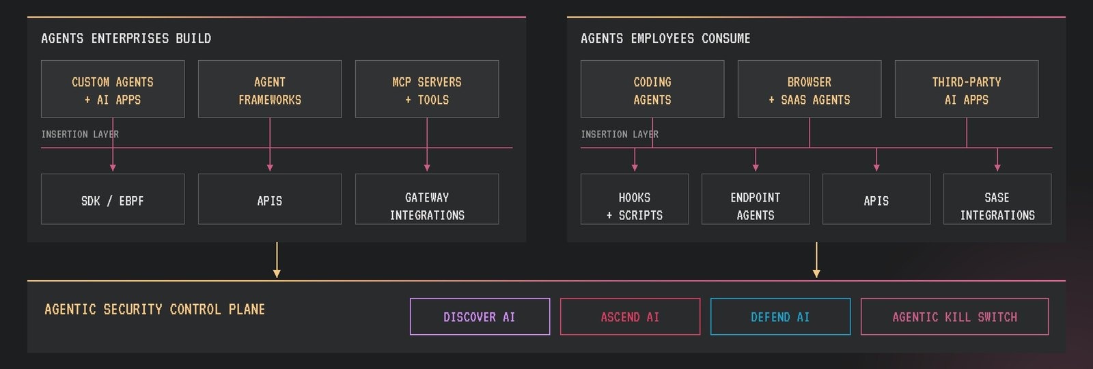Image resolution: width=1093 pixels, height=369 pixels.
Task: Select the SDK / eBPF box
Action: 113,199
